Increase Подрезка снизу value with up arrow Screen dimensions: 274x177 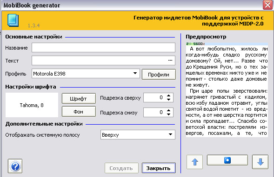[x=168, y=110]
